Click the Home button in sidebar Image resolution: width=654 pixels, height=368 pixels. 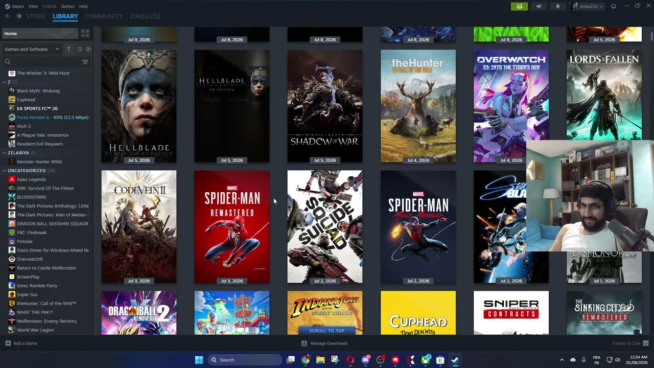(39, 33)
